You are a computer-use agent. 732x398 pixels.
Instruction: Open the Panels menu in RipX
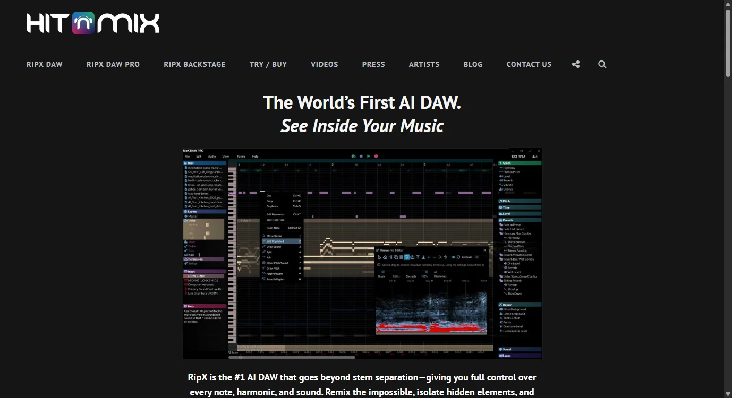click(241, 157)
